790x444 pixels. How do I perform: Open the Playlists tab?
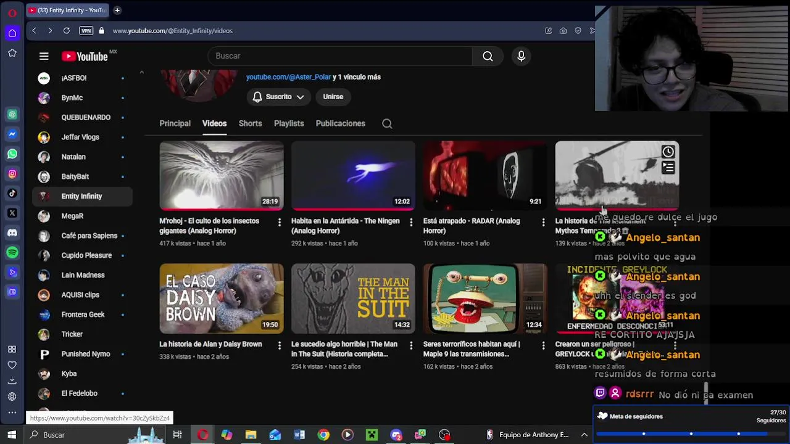coord(289,123)
